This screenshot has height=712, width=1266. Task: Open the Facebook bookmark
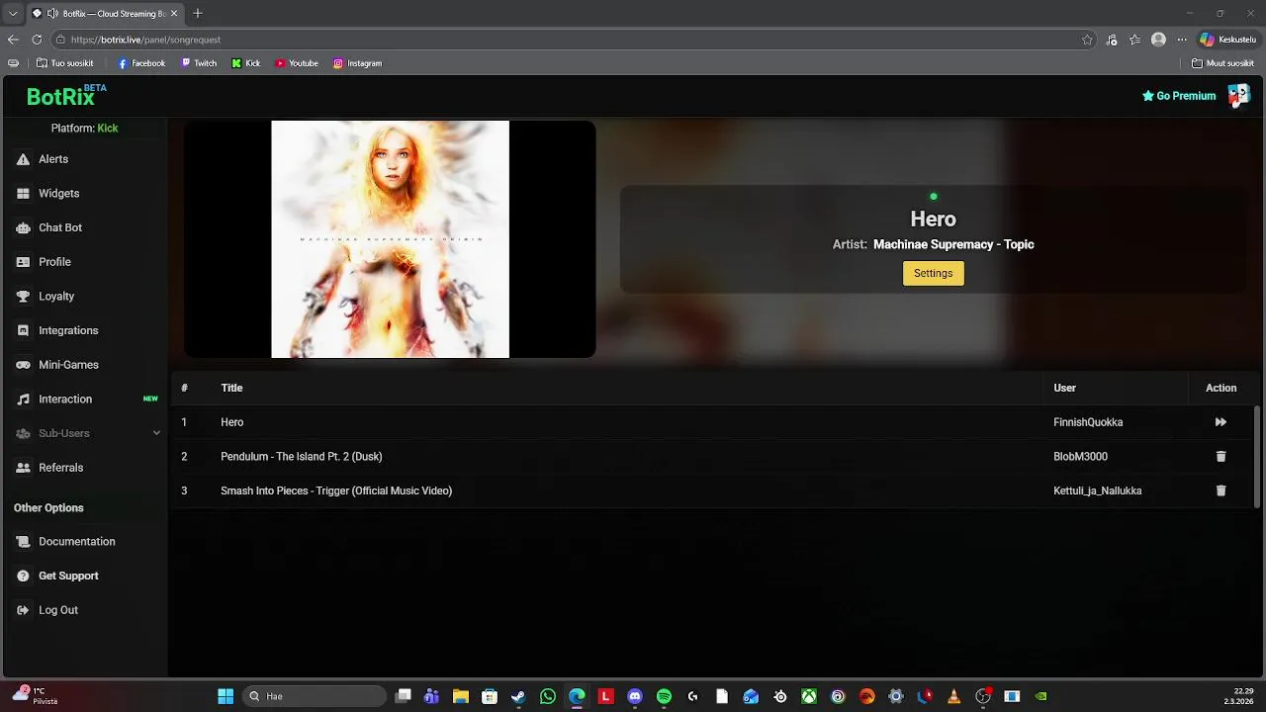141,63
